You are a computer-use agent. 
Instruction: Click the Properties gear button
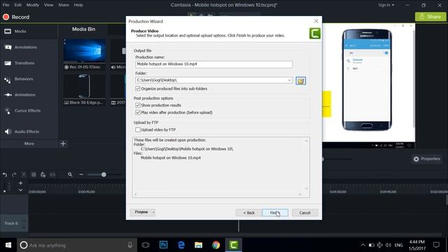click(x=427, y=159)
